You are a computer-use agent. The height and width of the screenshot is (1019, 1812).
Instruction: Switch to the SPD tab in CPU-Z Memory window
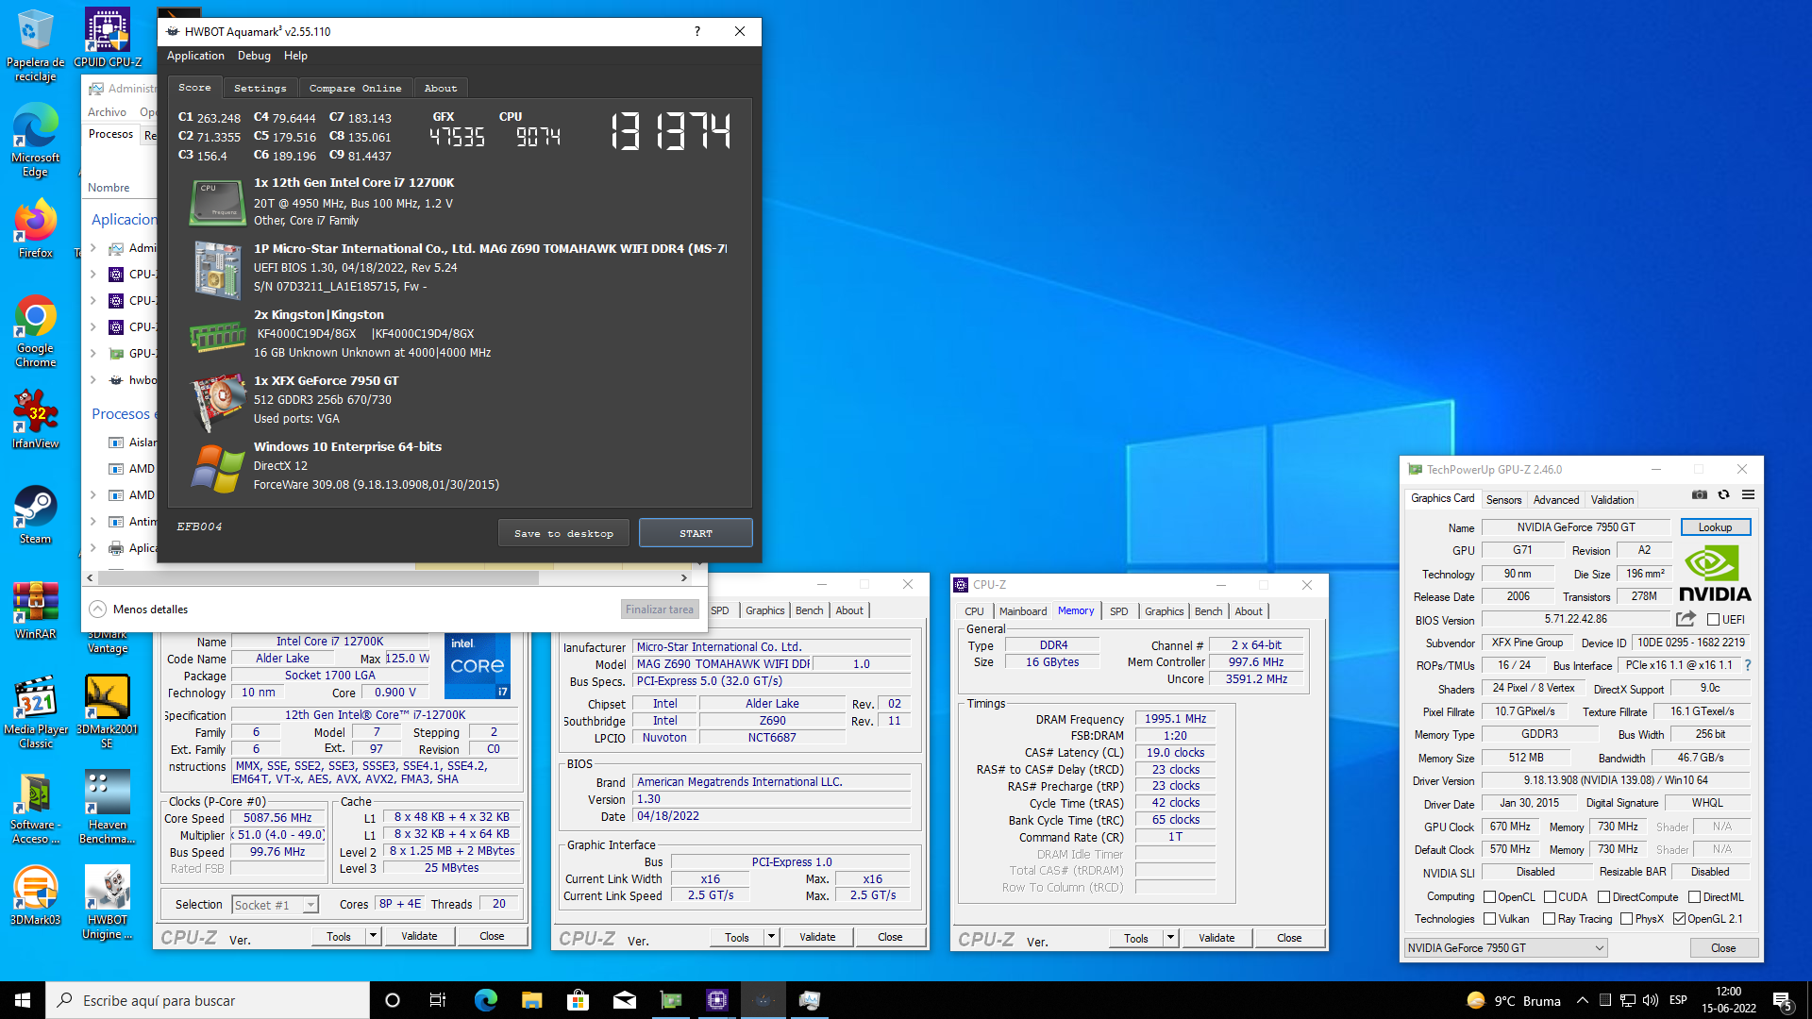pyautogui.click(x=1118, y=611)
